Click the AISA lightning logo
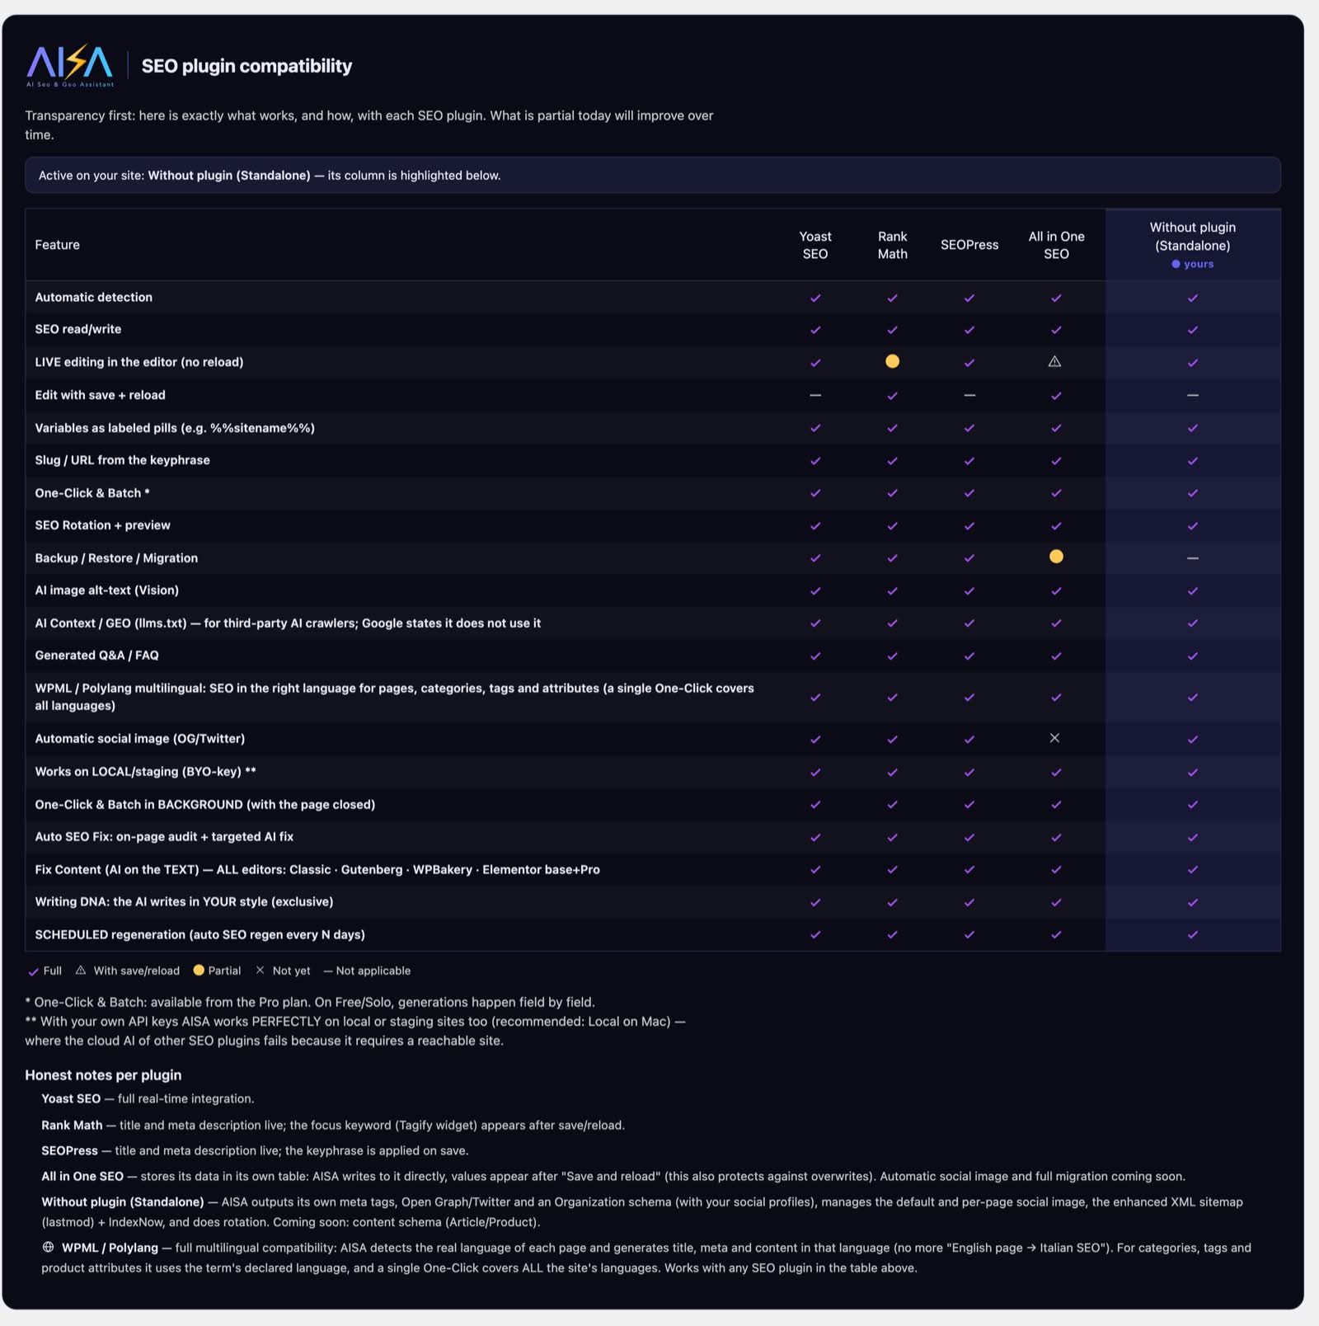1319x1326 pixels. (70, 66)
